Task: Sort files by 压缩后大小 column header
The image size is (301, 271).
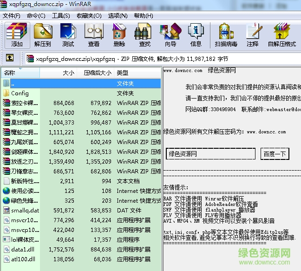Action: (97, 73)
